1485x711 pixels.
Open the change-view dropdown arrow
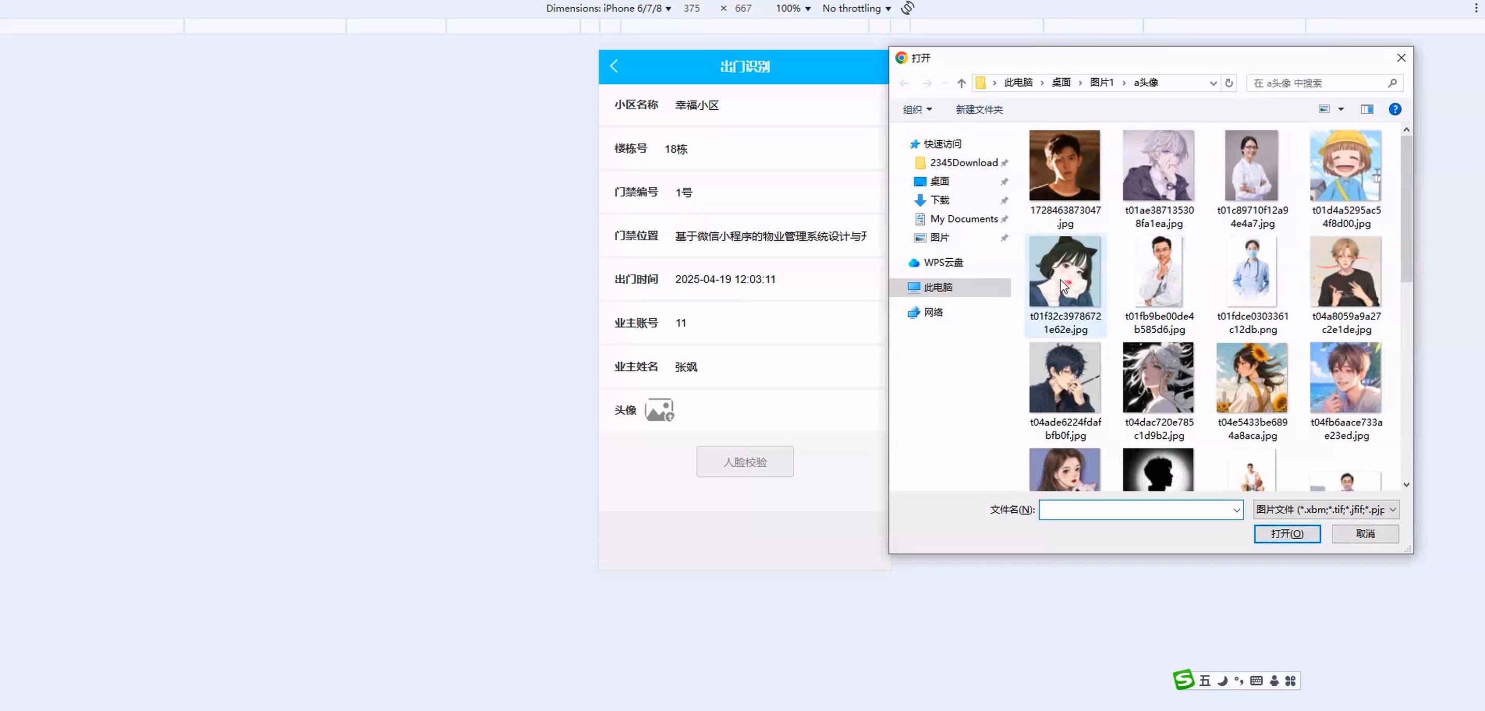[1341, 110]
